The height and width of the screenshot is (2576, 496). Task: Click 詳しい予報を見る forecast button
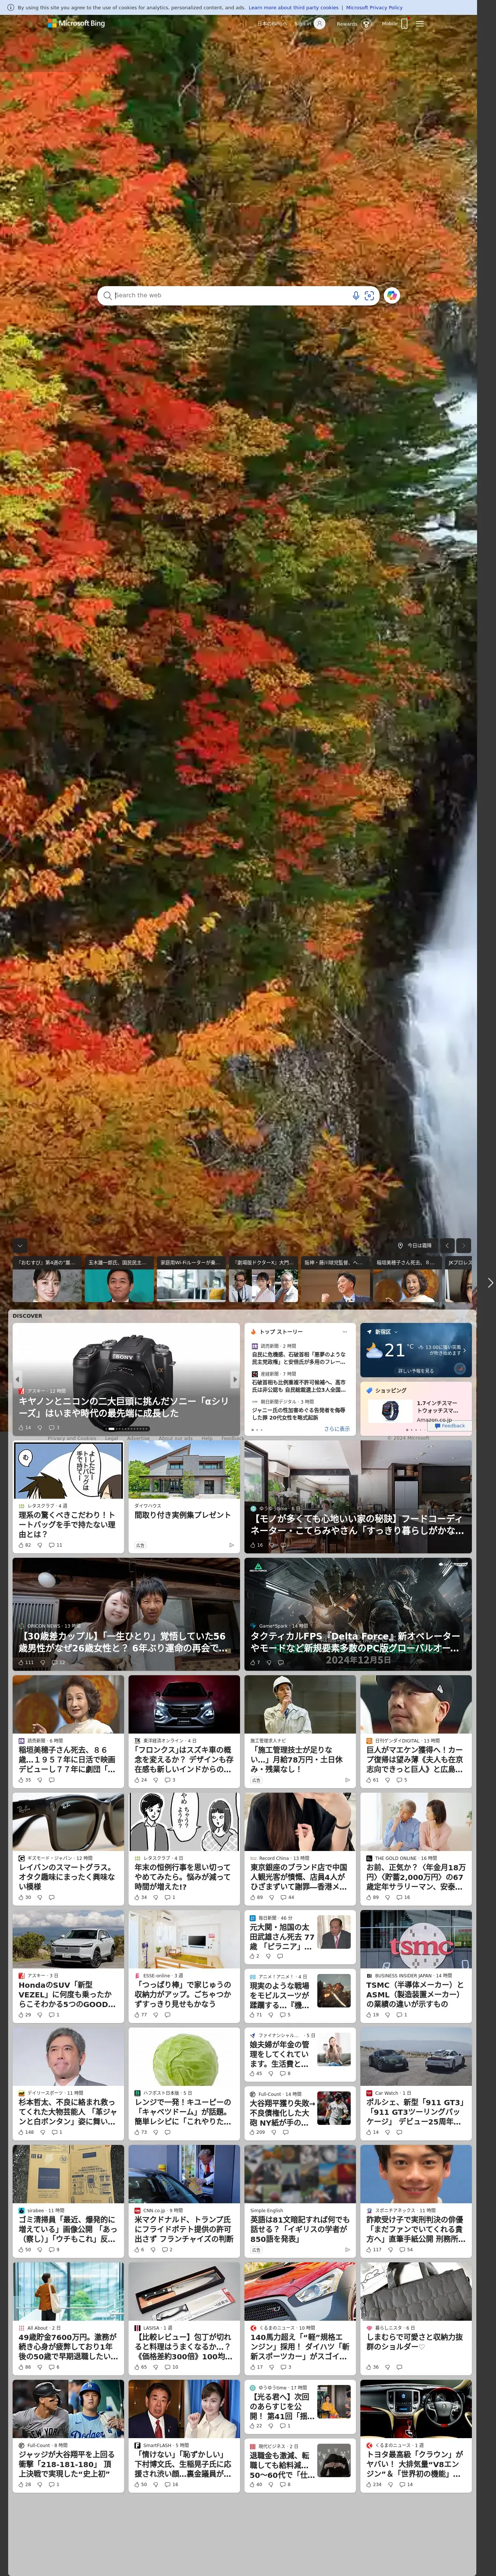(416, 1371)
